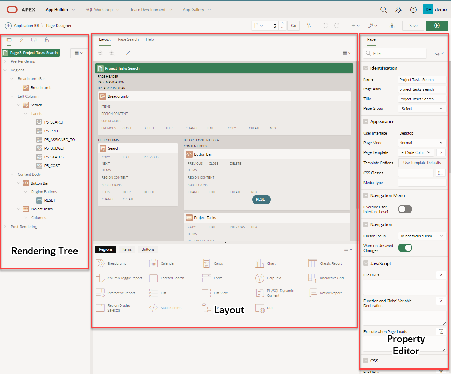The image size is (451, 374).
Task: Click the property Filter search field
Action: (395, 53)
